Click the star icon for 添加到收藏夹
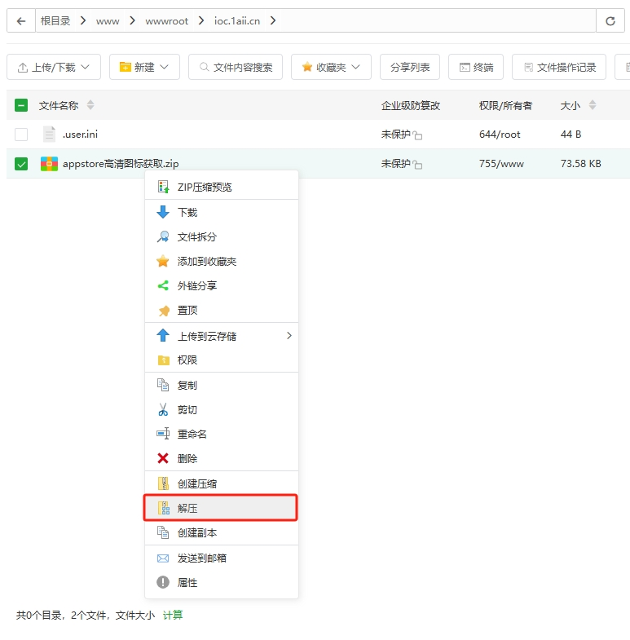This screenshot has height=640, width=630. (x=163, y=261)
